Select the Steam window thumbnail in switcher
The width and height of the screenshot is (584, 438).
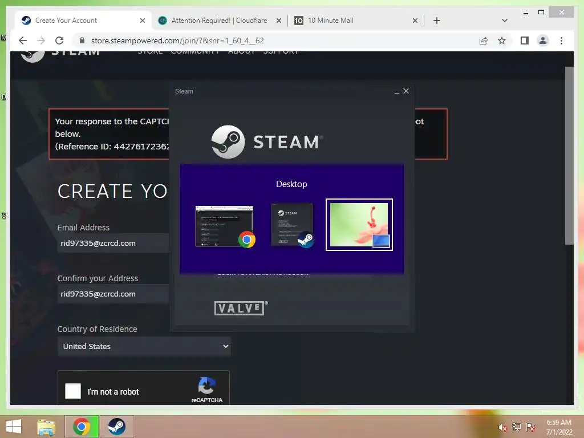(293, 225)
